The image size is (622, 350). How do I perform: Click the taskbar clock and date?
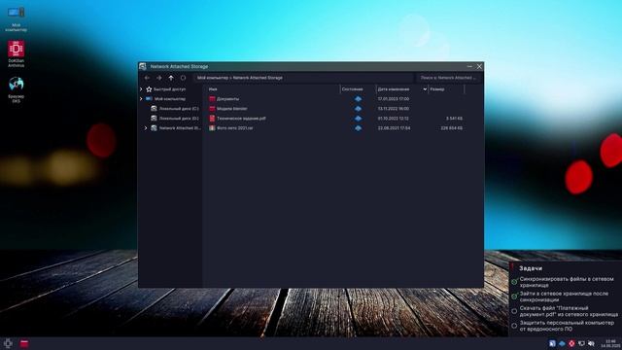point(610,343)
